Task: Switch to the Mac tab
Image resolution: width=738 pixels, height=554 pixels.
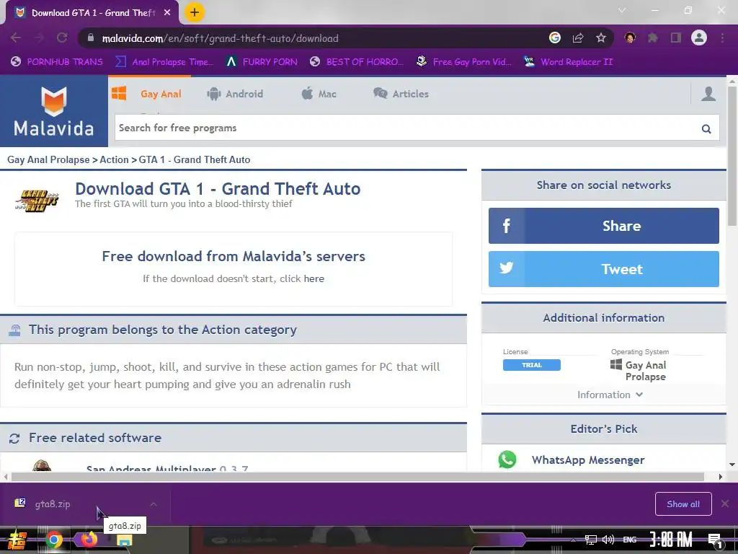Action: coord(319,94)
